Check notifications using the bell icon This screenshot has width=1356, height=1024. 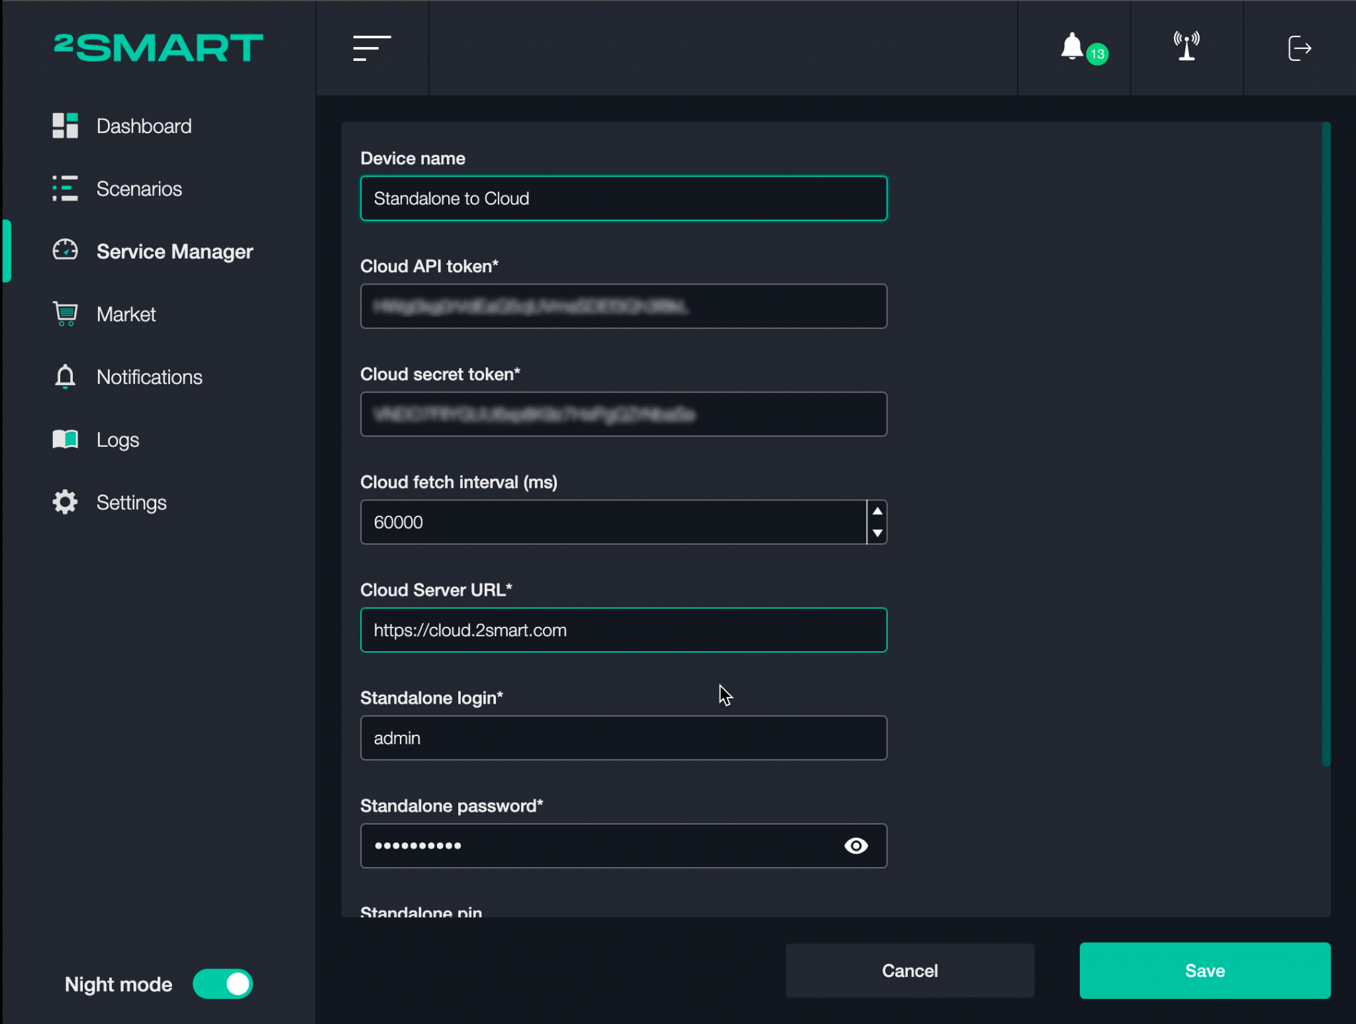pyautogui.click(x=1072, y=47)
